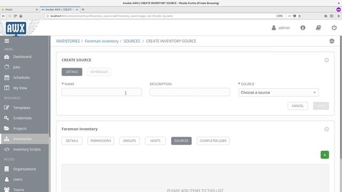Open Organizations in the sidebar
342x192 pixels.
tap(25, 169)
